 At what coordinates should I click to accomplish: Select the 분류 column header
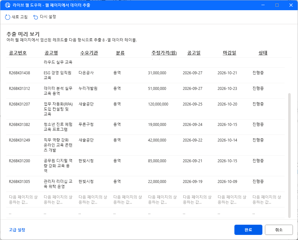click(x=120, y=53)
